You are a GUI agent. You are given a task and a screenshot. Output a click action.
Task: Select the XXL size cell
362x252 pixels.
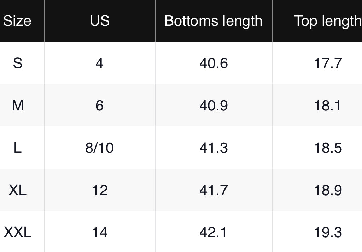point(18,232)
